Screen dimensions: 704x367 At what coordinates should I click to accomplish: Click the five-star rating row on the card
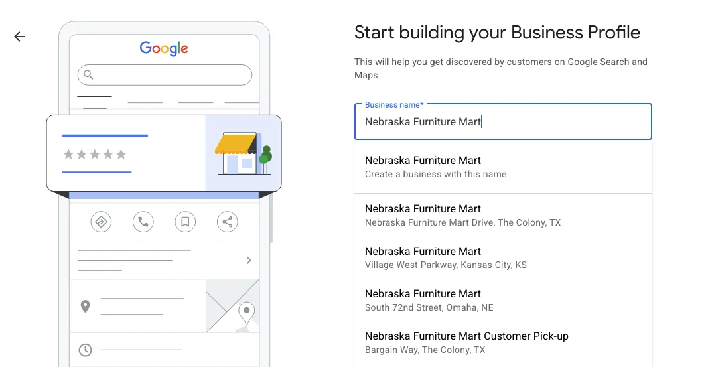[x=95, y=155]
